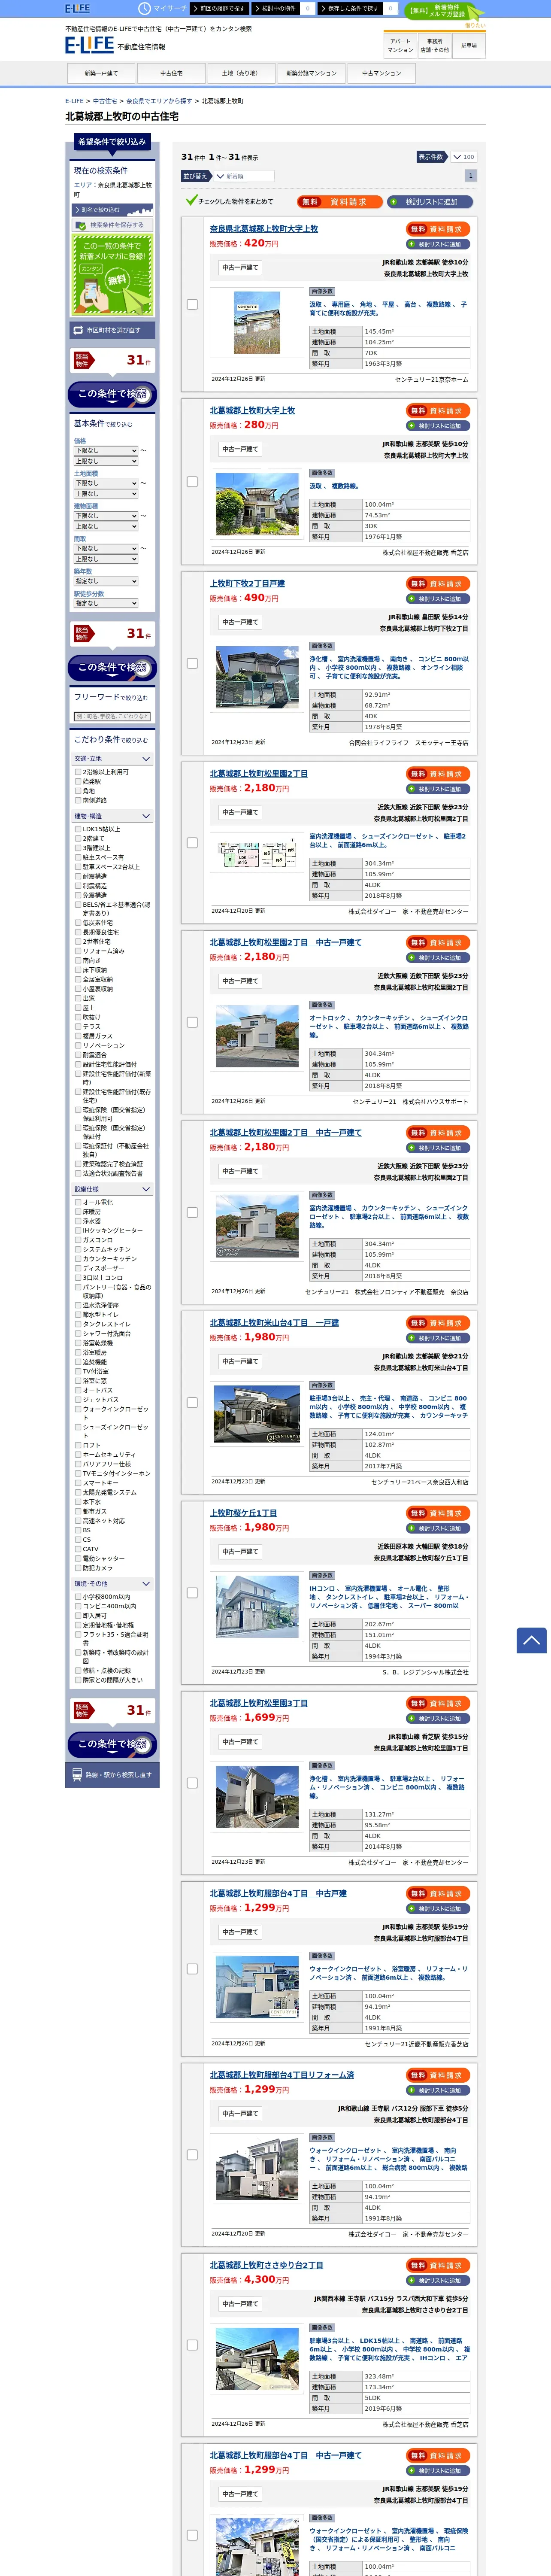The width and height of the screenshot is (551, 2576).
Task: Check the box for 大字上牧 420万円 listing
Action: (x=192, y=305)
